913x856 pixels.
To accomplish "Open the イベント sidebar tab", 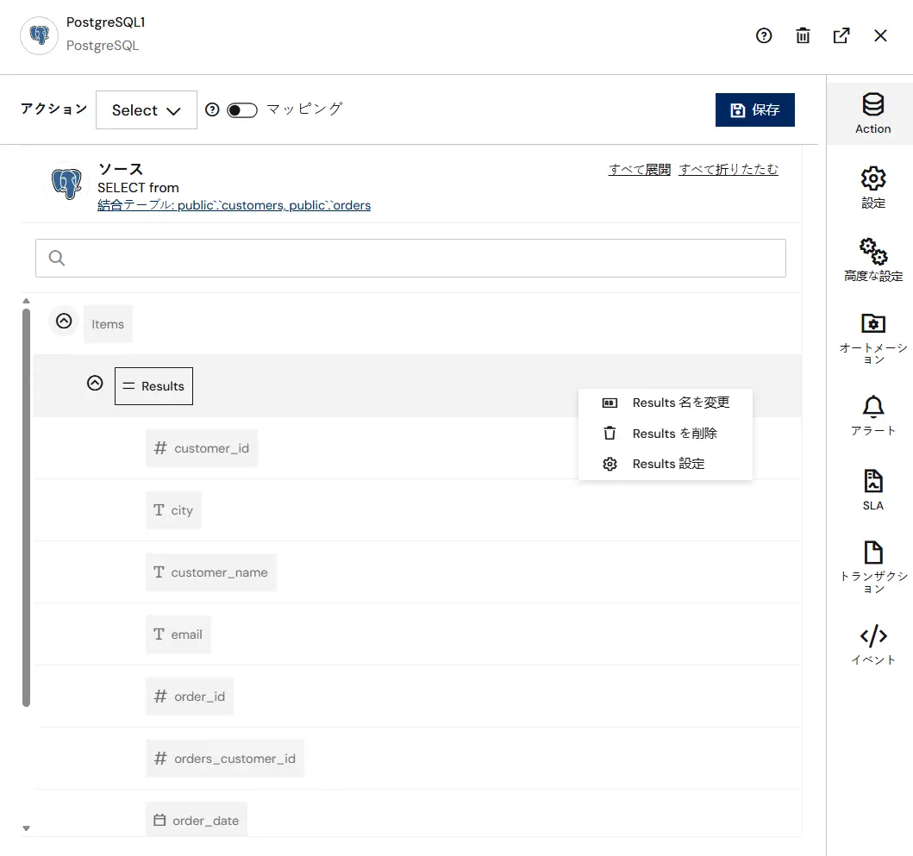I will (872, 645).
